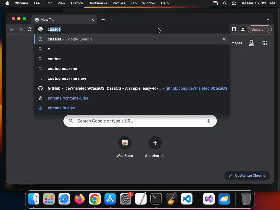The width and height of the screenshot is (280, 210).
Task: Open System Settings from the Dock
Action: click(126, 199)
